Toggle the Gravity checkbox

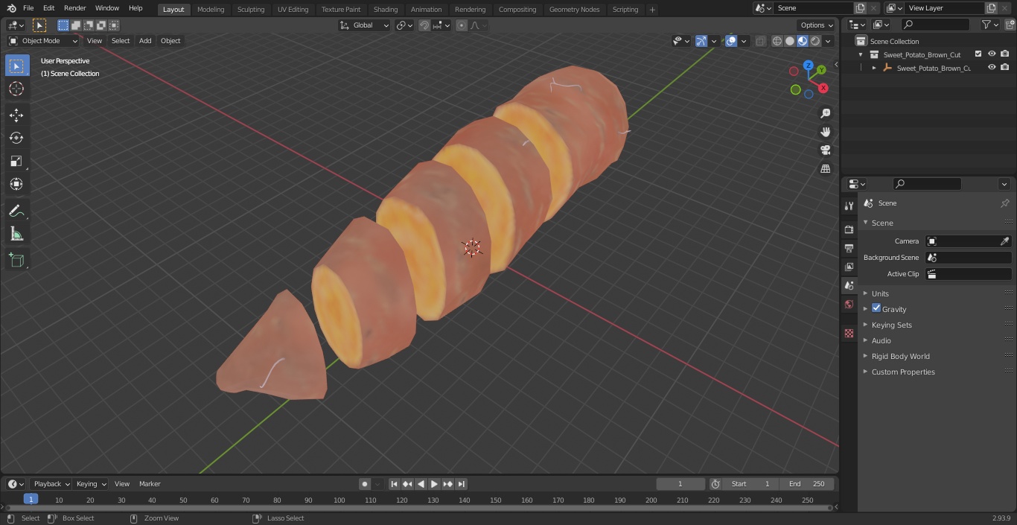coord(876,308)
